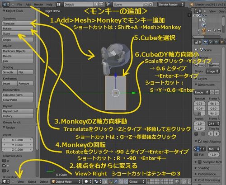Enable the X constraint axis checkbox
226x185 pixels.
[4, 161]
